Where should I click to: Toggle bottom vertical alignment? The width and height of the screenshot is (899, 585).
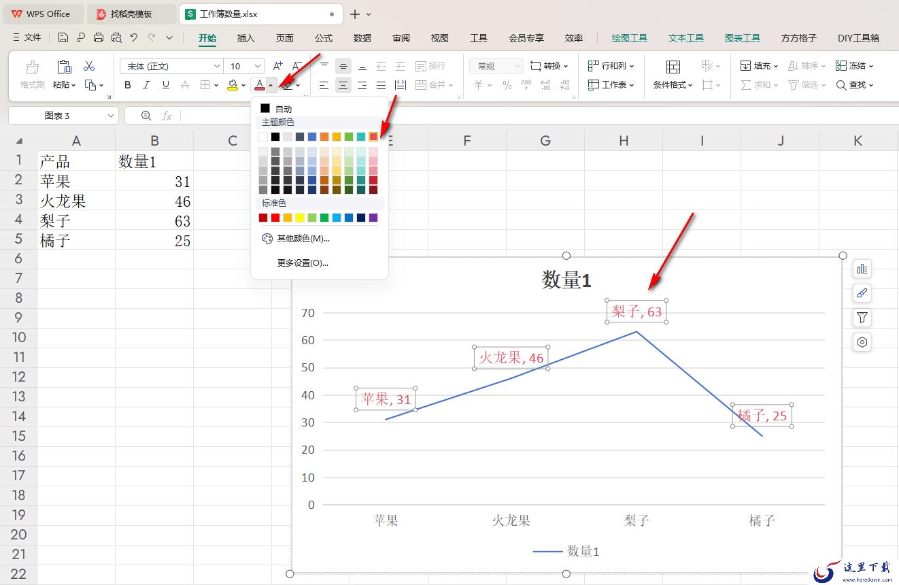(362, 66)
